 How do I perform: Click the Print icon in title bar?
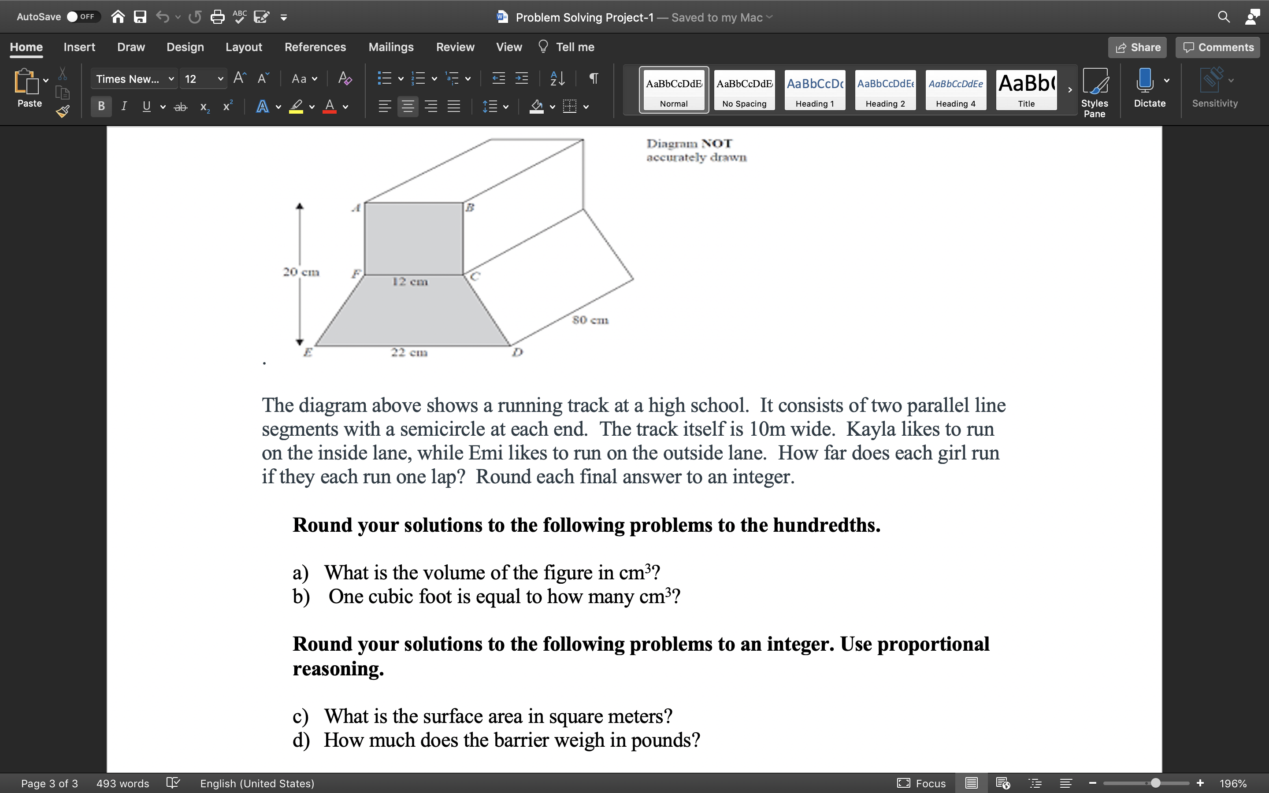[217, 17]
